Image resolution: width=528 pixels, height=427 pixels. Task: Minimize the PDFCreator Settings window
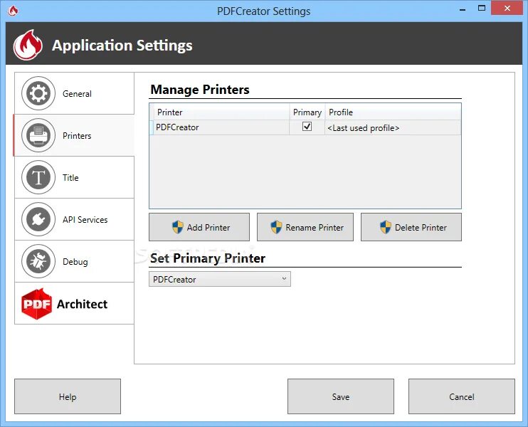click(463, 9)
